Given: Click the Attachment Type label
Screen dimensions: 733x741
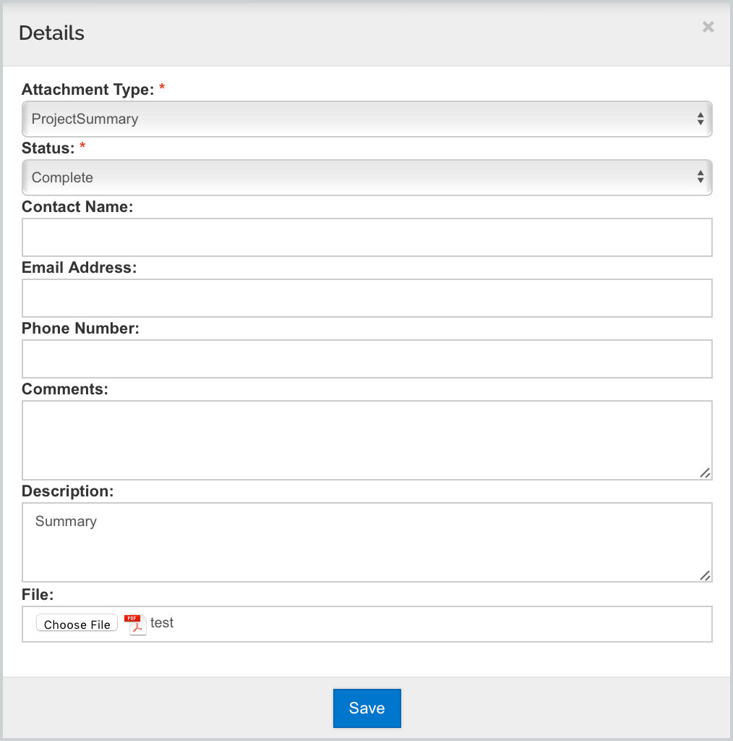Looking at the screenshot, I should click(x=87, y=89).
